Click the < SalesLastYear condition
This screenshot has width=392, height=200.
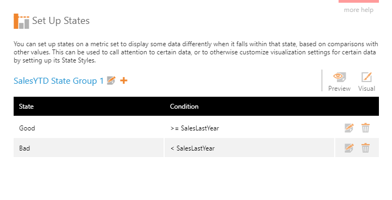(x=192, y=148)
